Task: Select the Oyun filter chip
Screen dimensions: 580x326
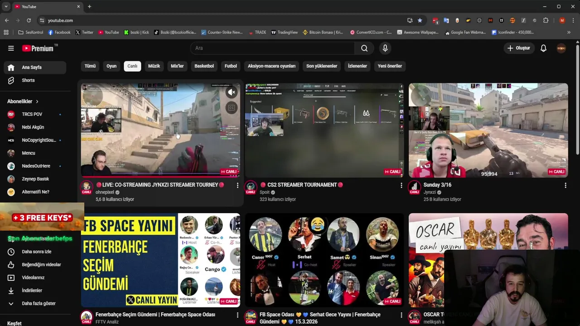Action: (111, 66)
